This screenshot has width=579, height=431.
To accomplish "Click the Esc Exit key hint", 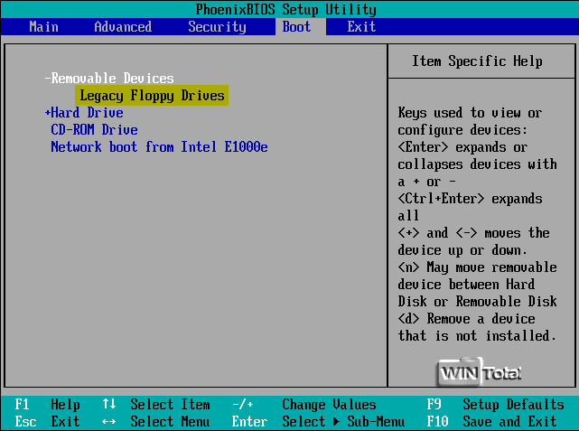I will pos(47,421).
